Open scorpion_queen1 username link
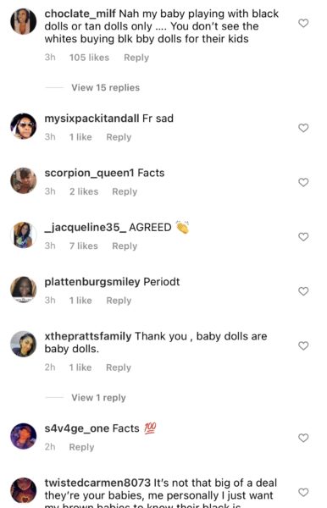The height and width of the screenshot is (508, 327). (89, 173)
